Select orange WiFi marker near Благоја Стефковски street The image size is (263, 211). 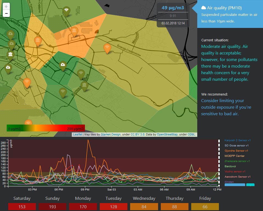click(x=107, y=48)
